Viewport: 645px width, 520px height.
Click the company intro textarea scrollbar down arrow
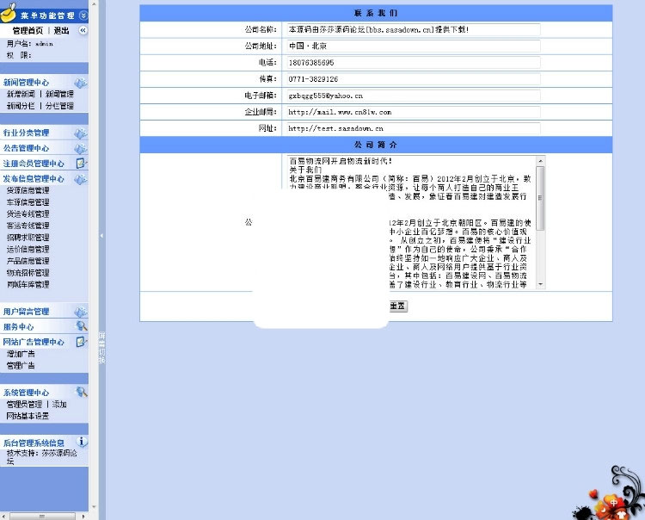coord(540,283)
